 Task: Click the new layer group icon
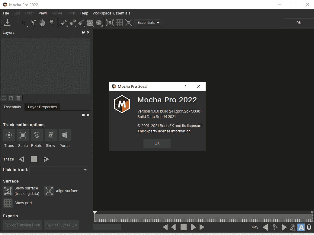[4, 98]
